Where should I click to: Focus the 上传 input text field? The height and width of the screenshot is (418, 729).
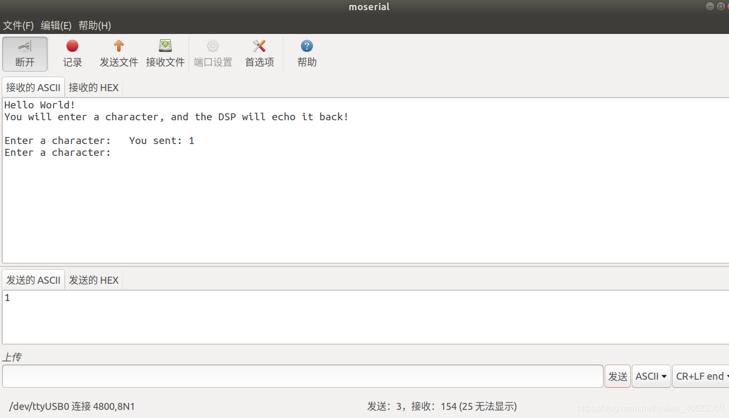coord(303,376)
